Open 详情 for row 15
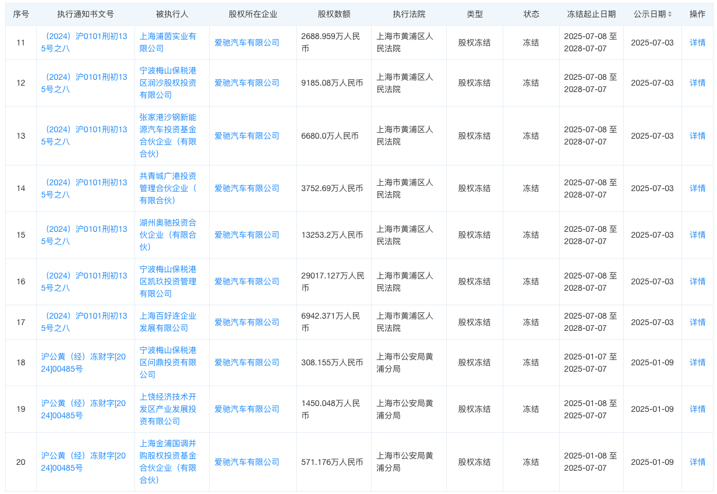717x494 pixels. pyautogui.click(x=697, y=235)
